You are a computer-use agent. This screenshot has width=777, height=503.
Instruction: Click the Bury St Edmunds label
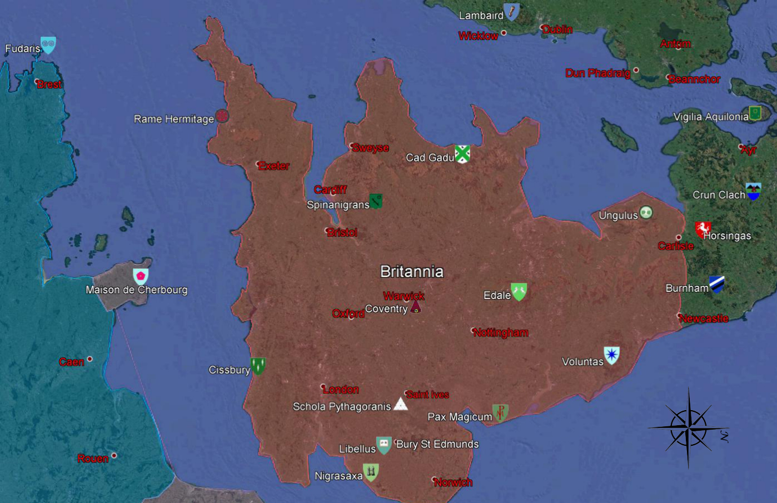coord(437,444)
